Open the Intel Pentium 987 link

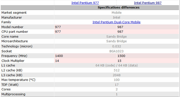pos(148,3)
